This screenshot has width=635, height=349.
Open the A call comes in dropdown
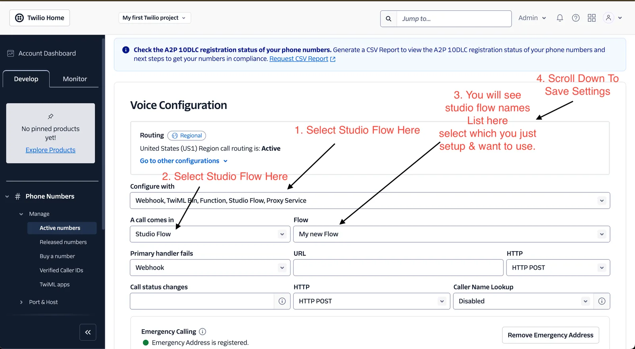[x=210, y=234]
